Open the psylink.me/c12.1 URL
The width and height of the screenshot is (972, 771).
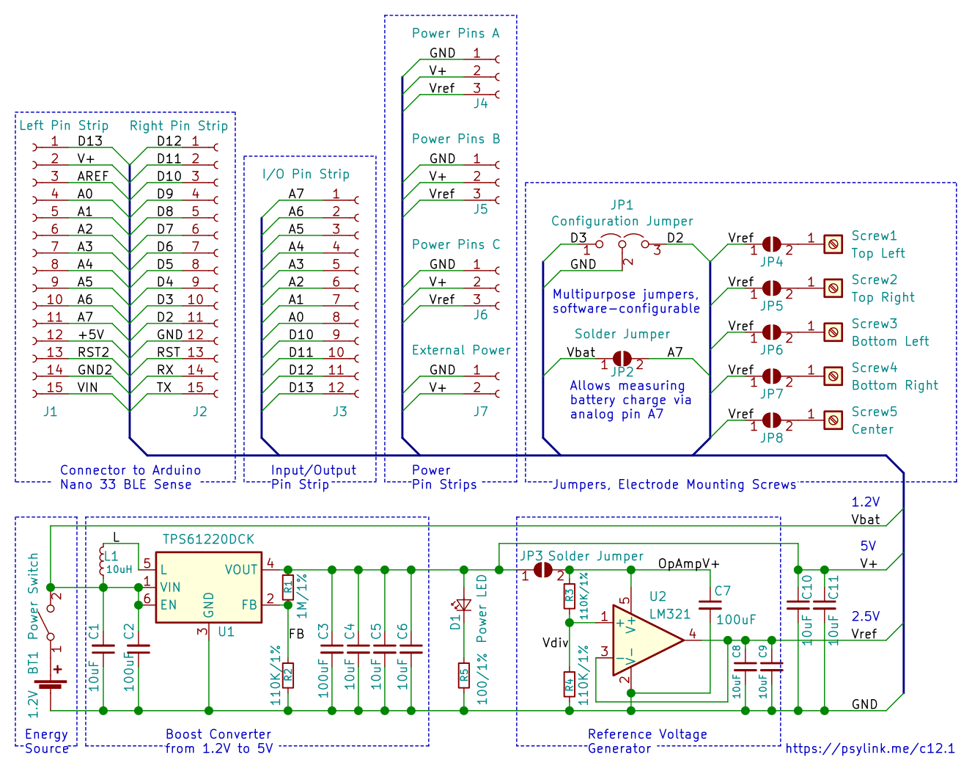click(870, 749)
